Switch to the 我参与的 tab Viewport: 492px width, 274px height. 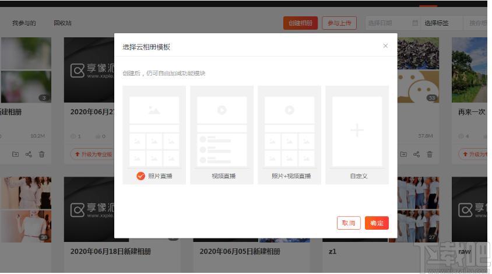coord(24,23)
